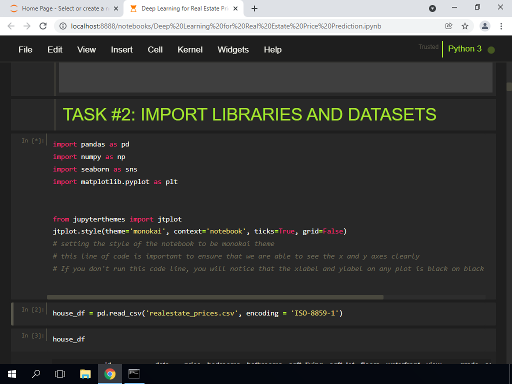Open a new browser tab
Viewport: 512px width, 384px height.
click(254, 8)
